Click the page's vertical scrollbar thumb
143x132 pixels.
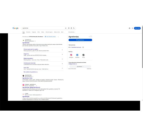point(142,47)
